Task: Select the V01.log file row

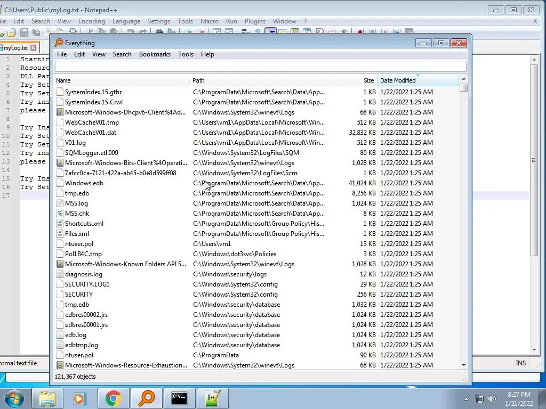Action: 257,143
